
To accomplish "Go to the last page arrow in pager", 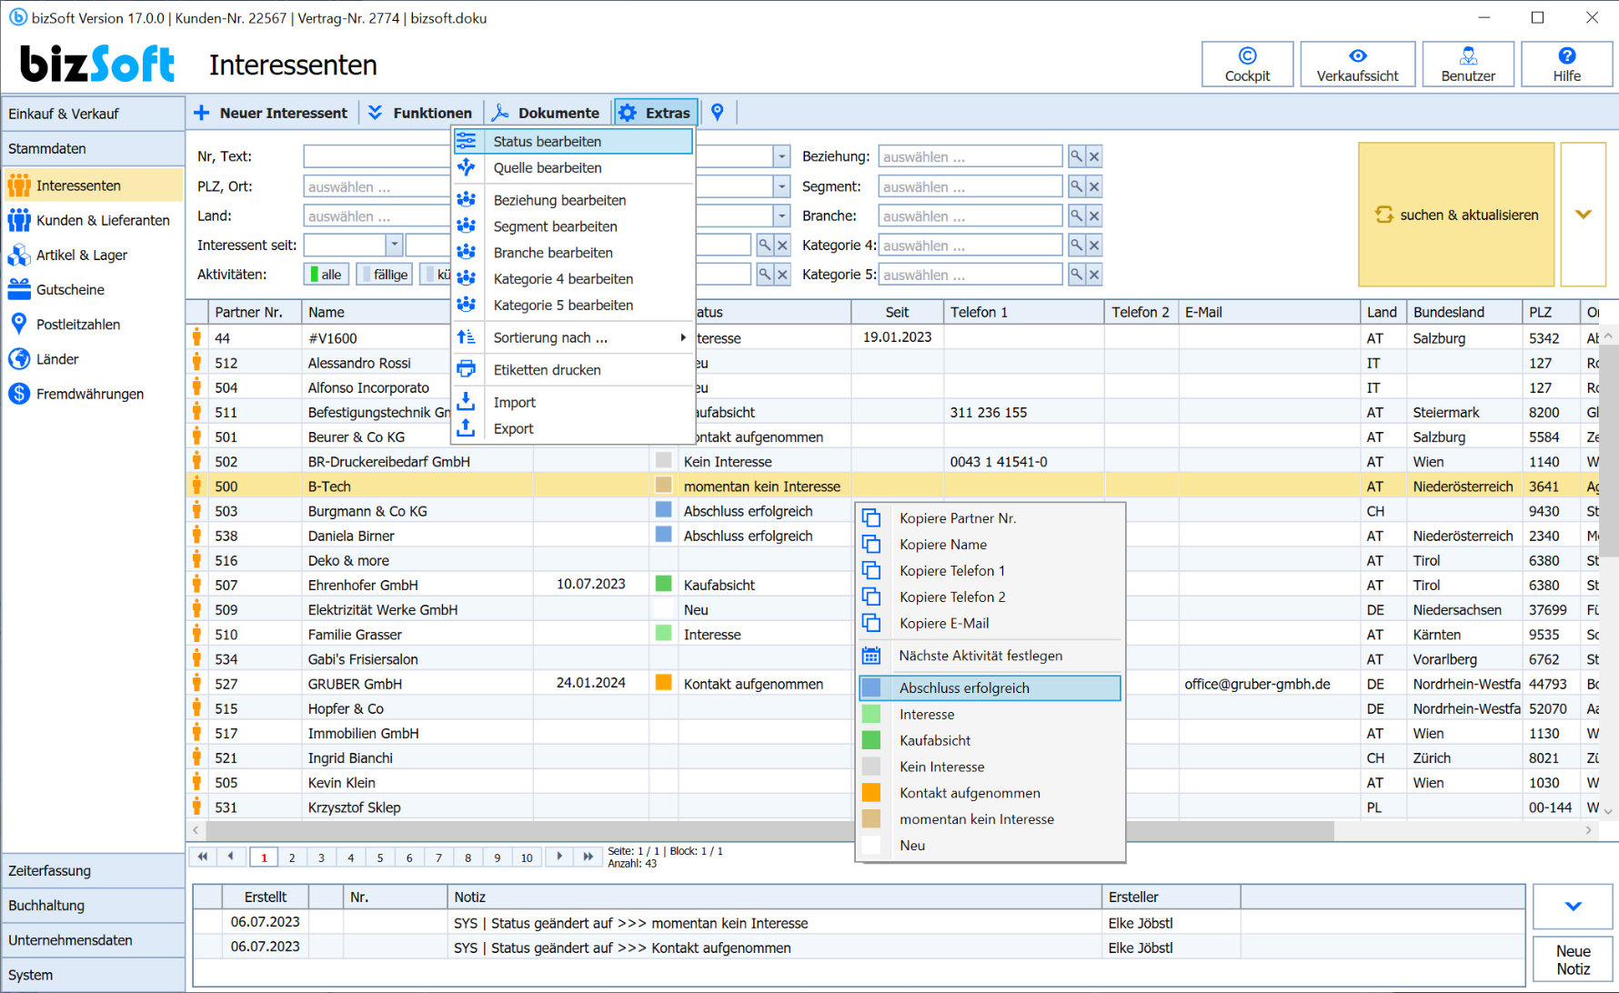I will [x=588, y=857].
